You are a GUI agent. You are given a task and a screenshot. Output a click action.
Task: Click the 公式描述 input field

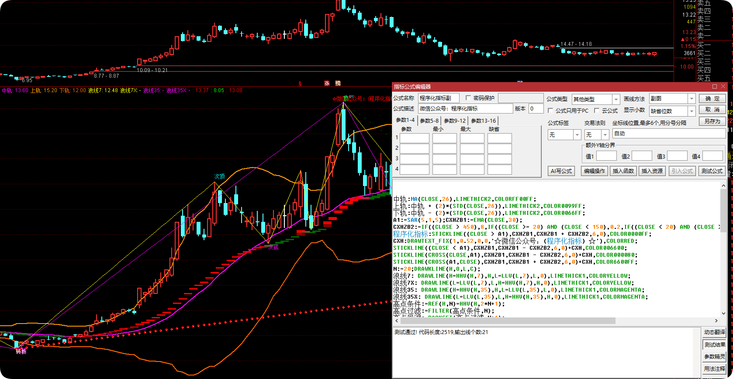tap(465, 109)
